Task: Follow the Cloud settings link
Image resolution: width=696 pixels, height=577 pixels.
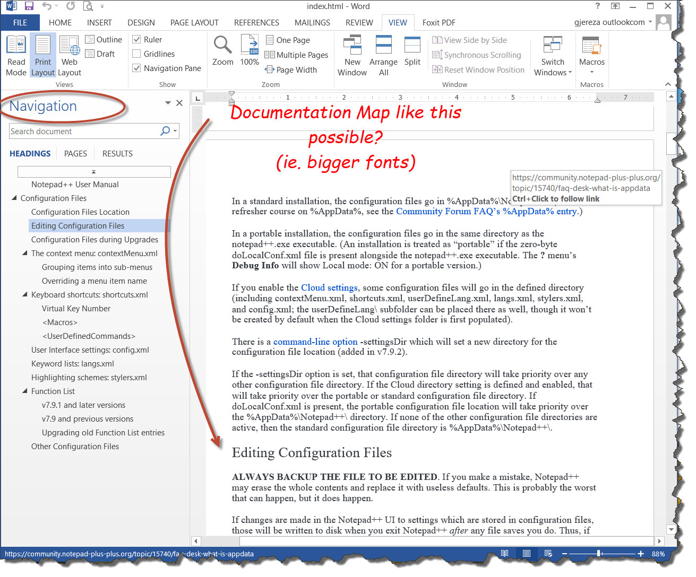Action: pos(329,287)
